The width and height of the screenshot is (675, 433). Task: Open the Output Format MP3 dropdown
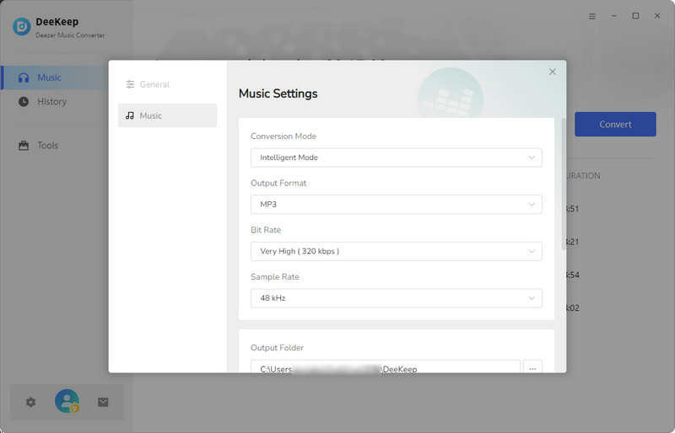click(396, 204)
